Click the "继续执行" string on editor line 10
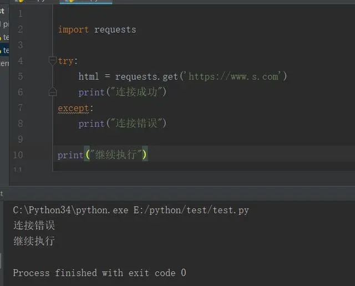This screenshot has height=286, width=355. pos(116,155)
